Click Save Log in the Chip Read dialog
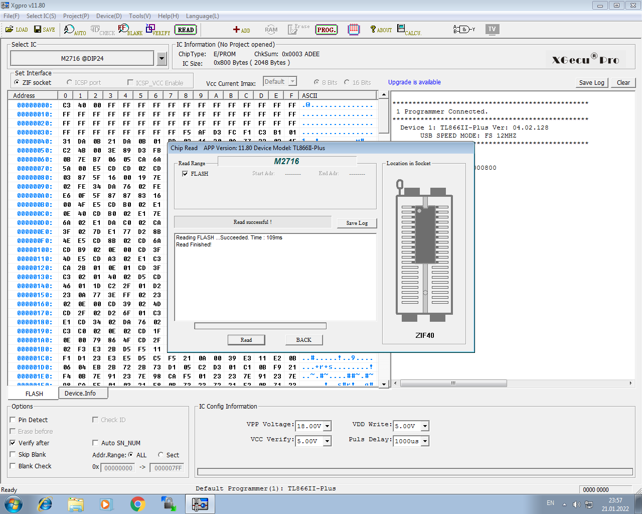 [357, 223]
